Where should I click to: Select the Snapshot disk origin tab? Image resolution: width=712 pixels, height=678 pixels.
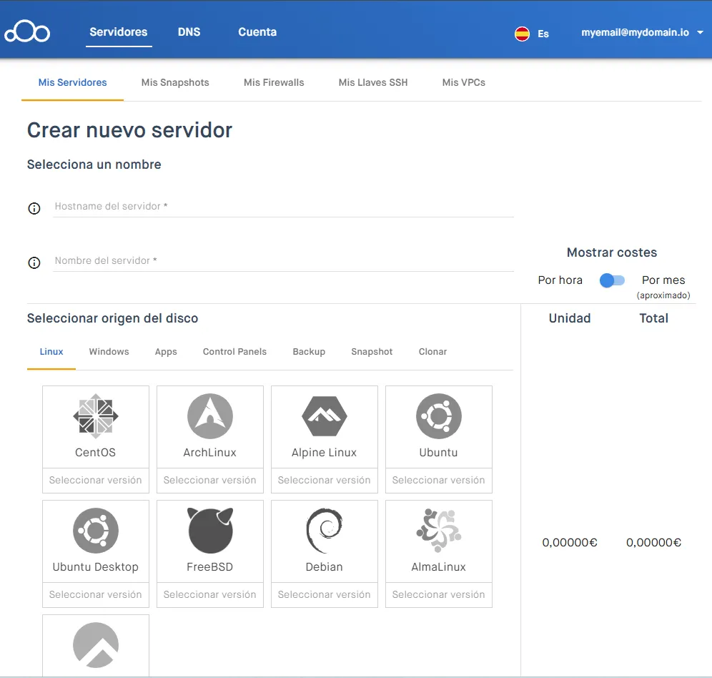click(x=372, y=352)
